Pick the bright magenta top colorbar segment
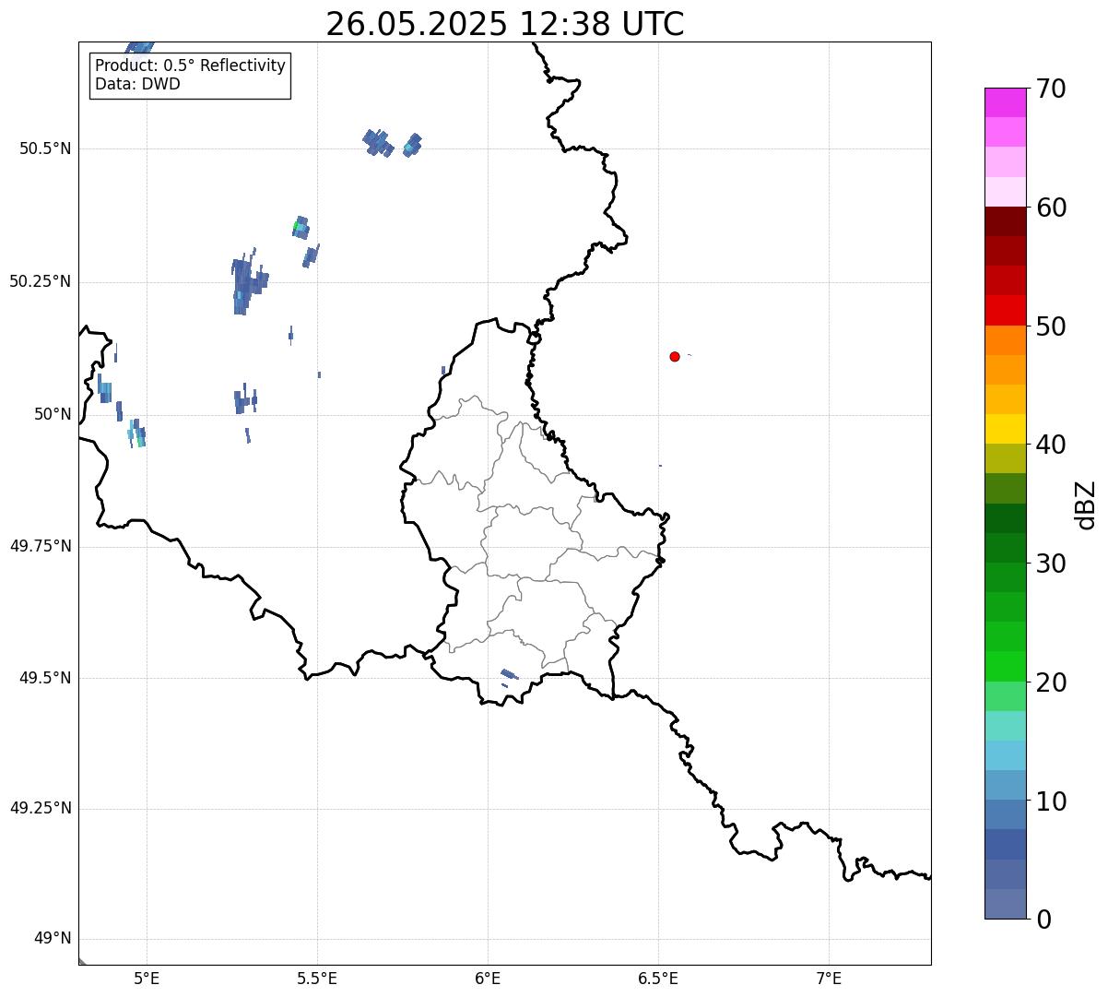The image size is (1108, 997). [1005, 102]
